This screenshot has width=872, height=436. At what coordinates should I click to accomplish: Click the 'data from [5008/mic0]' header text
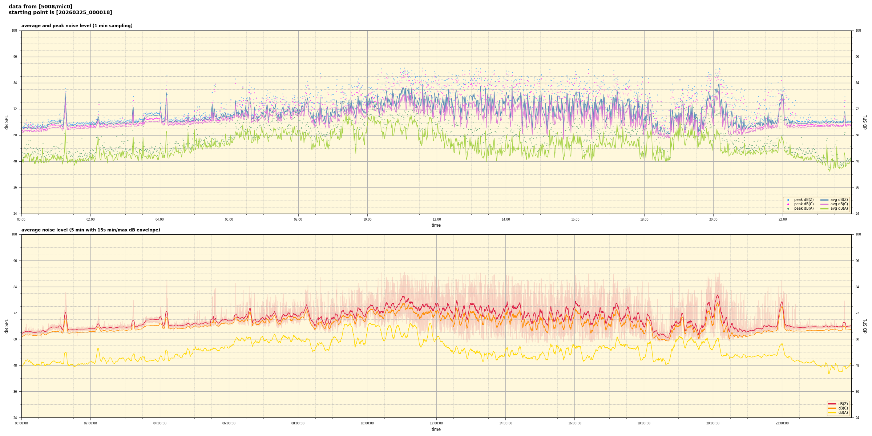pos(40,7)
